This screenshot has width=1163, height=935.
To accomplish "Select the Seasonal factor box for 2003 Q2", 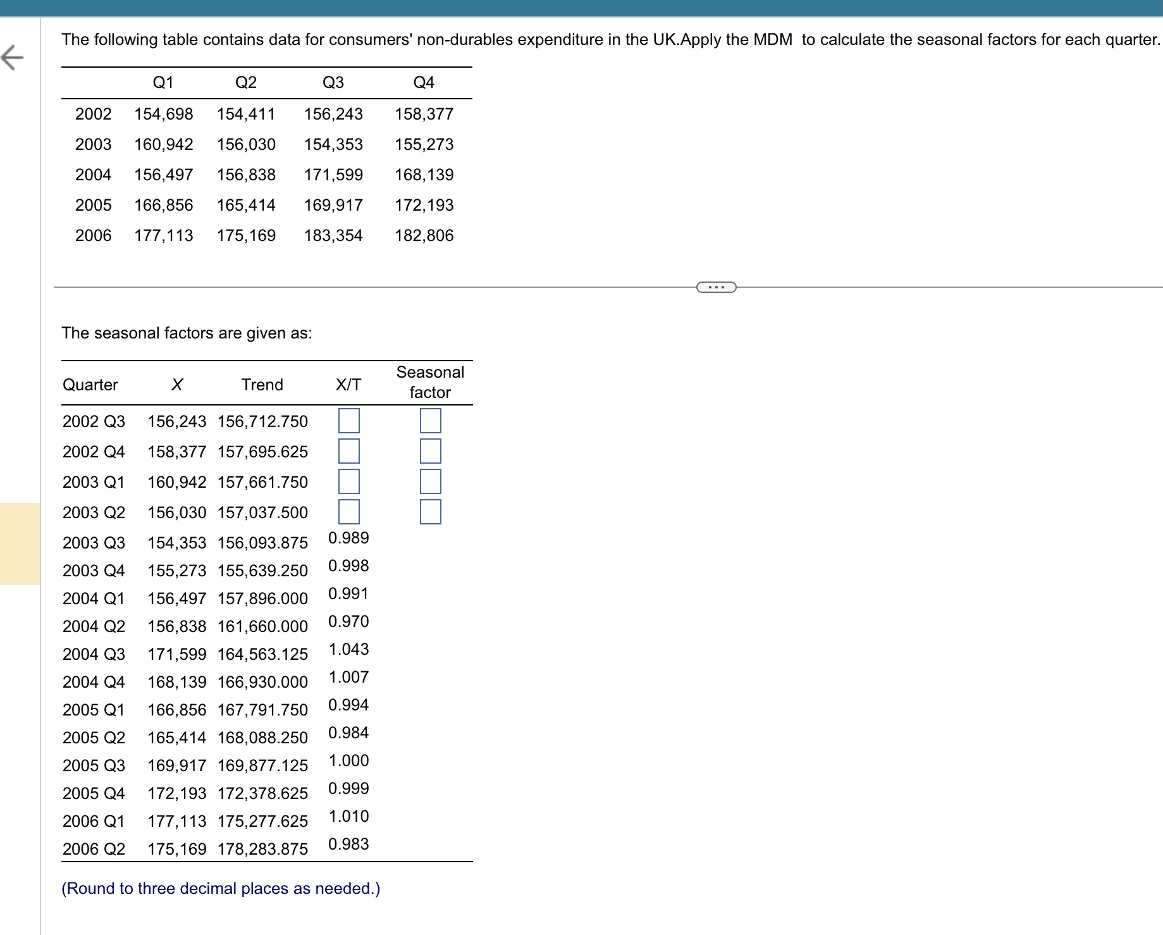I will click(430, 512).
